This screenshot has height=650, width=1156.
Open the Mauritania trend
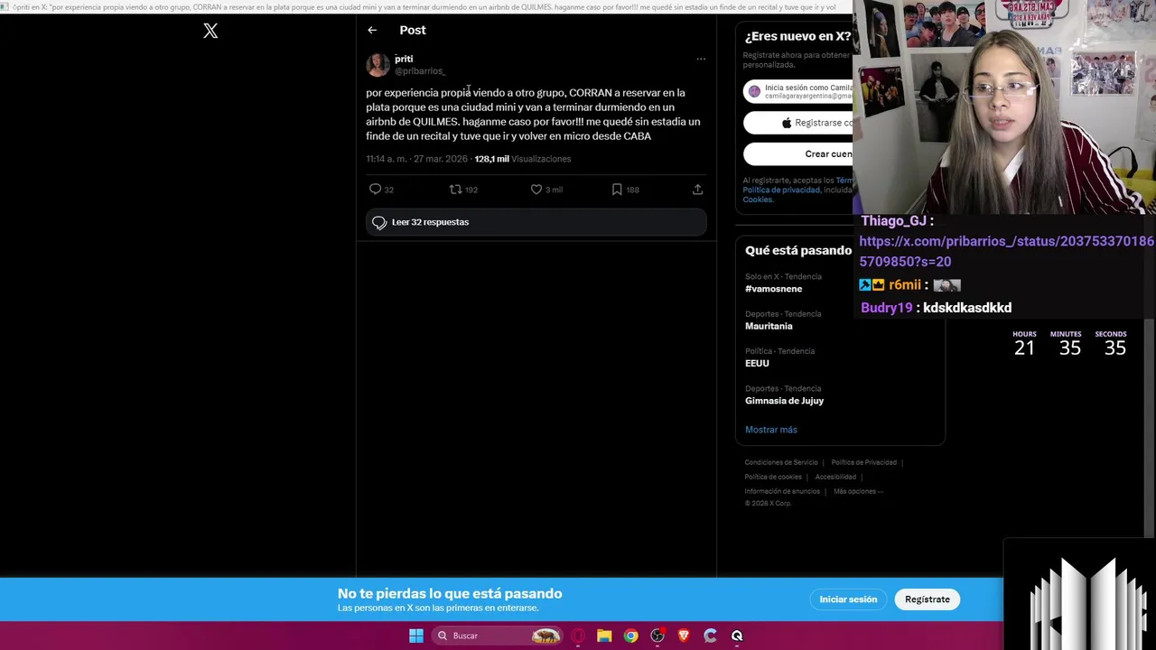pyautogui.click(x=769, y=326)
